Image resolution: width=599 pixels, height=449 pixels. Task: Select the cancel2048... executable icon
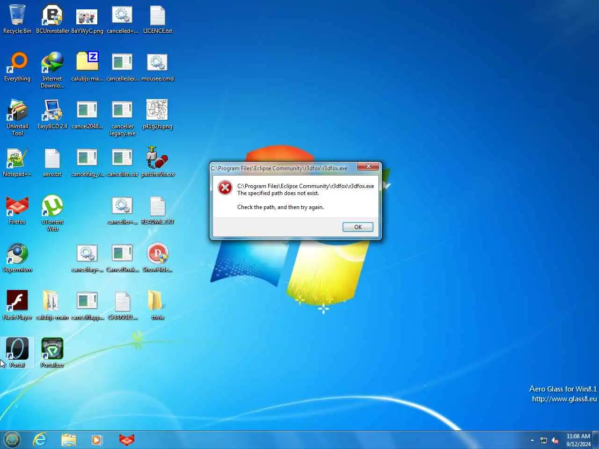[x=87, y=115]
